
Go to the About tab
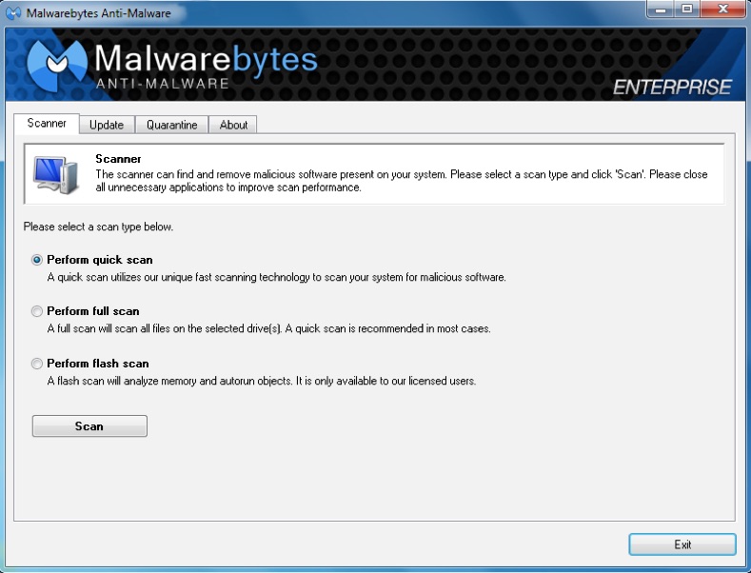pos(233,125)
